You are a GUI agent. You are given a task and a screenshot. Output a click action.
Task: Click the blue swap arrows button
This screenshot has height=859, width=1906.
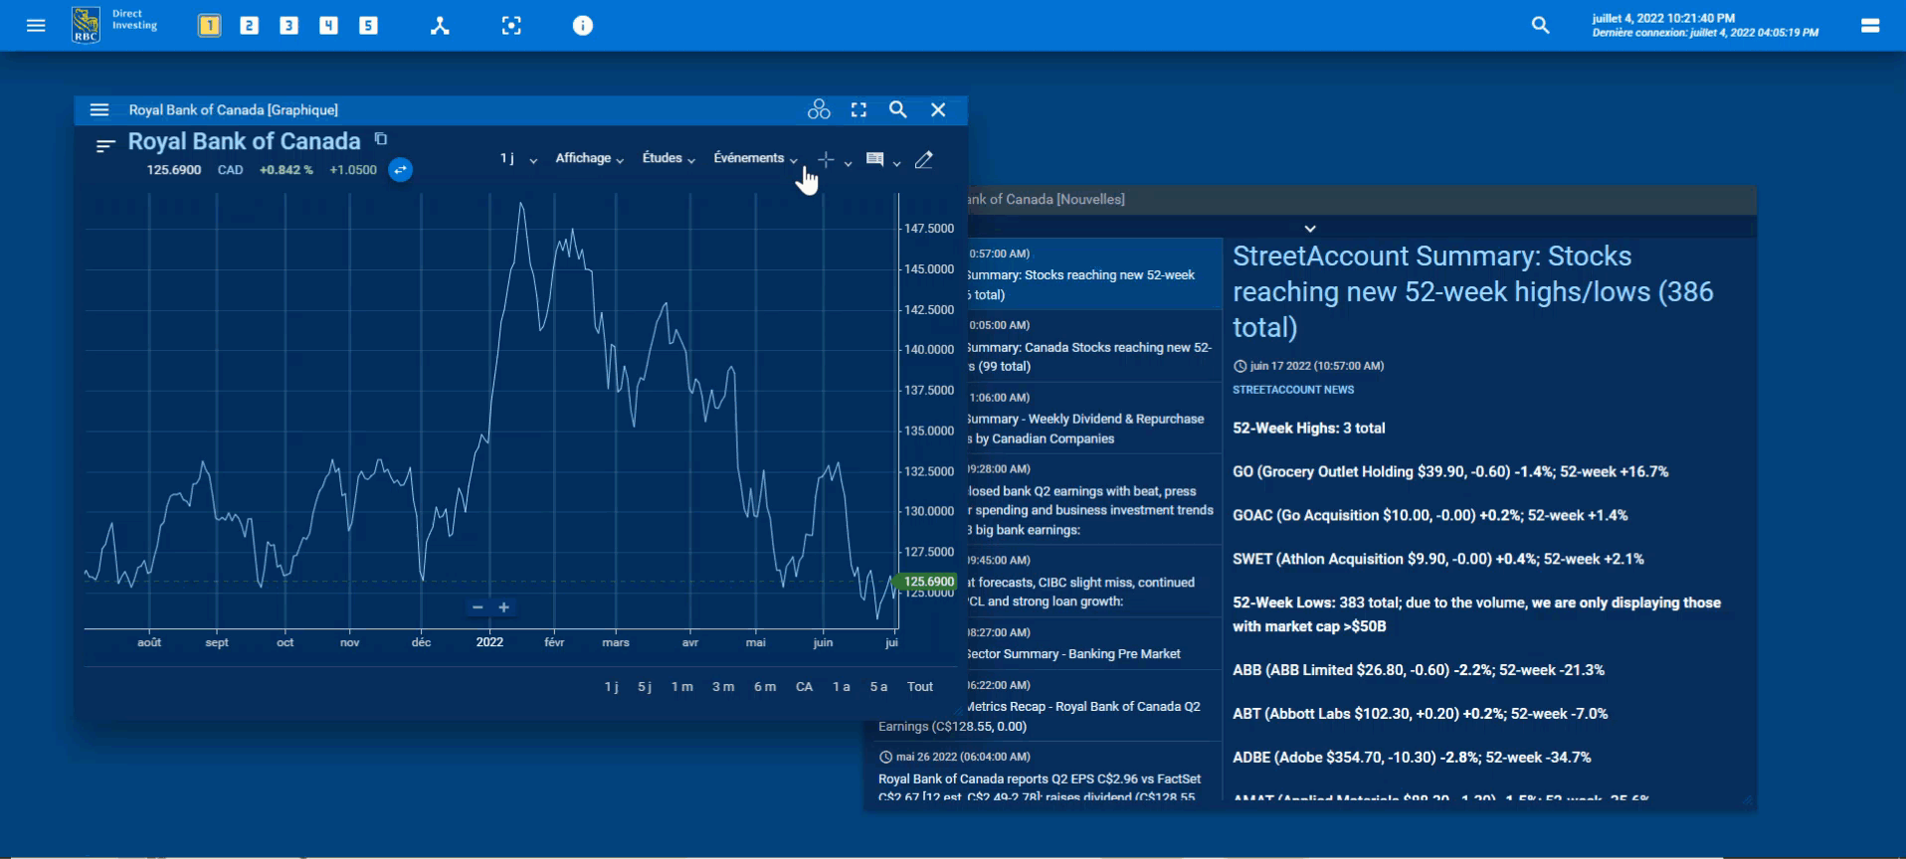pos(400,170)
